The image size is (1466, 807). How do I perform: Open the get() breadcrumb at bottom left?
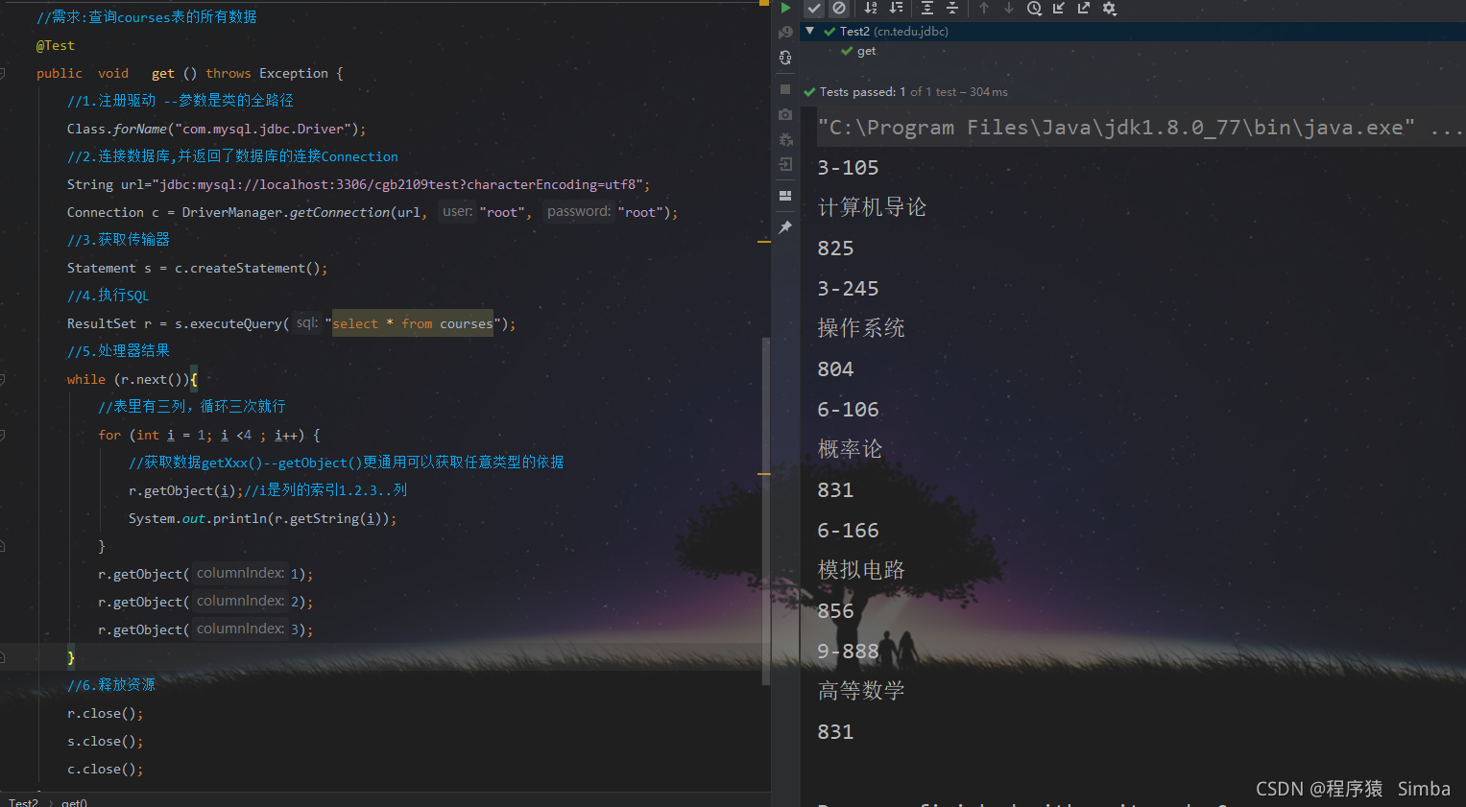(74, 802)
